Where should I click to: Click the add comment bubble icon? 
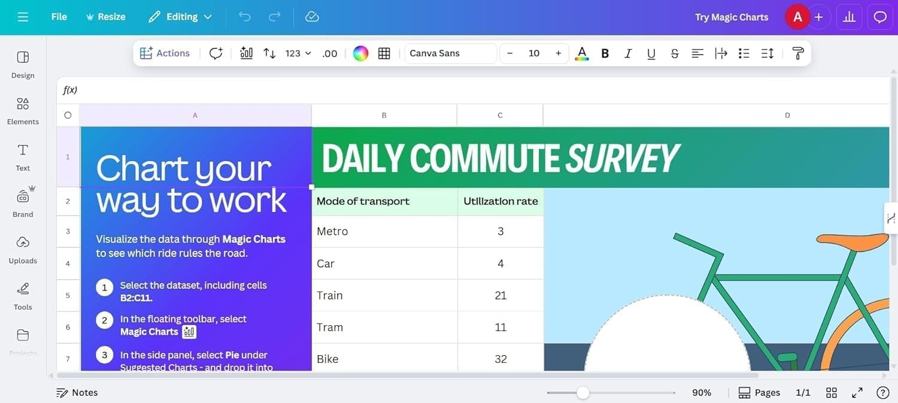point(216,53)
